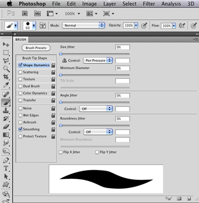Click the Minimum Diameter slider handle
The width and height of the screenshot is (199, 203).
(x=61, y=75)
